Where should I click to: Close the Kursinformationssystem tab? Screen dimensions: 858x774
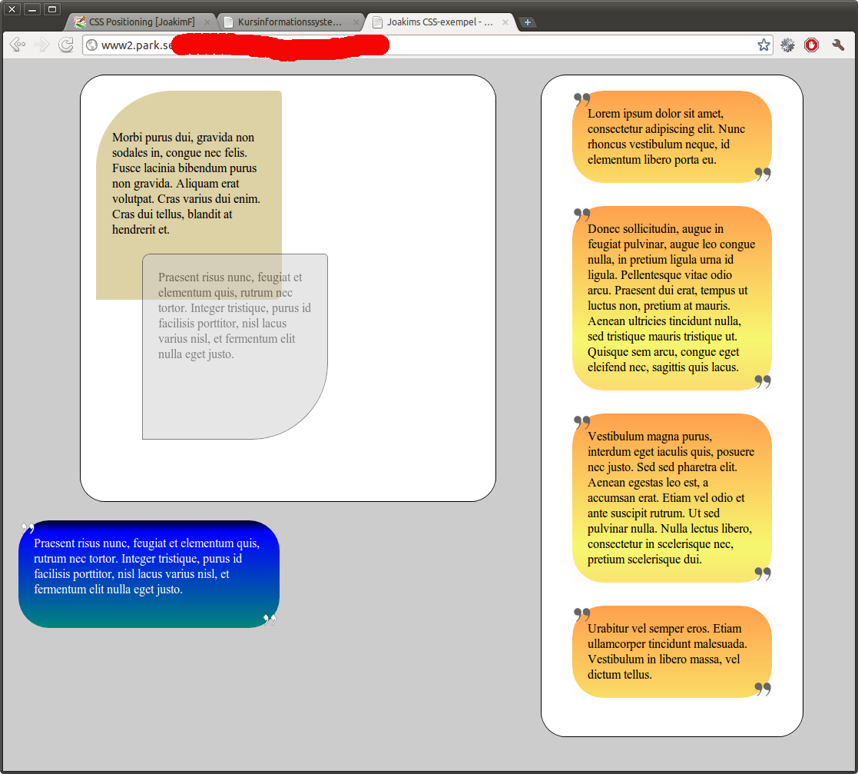pos(356,22)
